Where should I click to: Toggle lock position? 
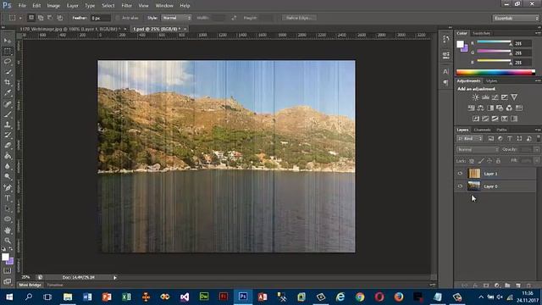pyautogui.click(x=489, y=161)
